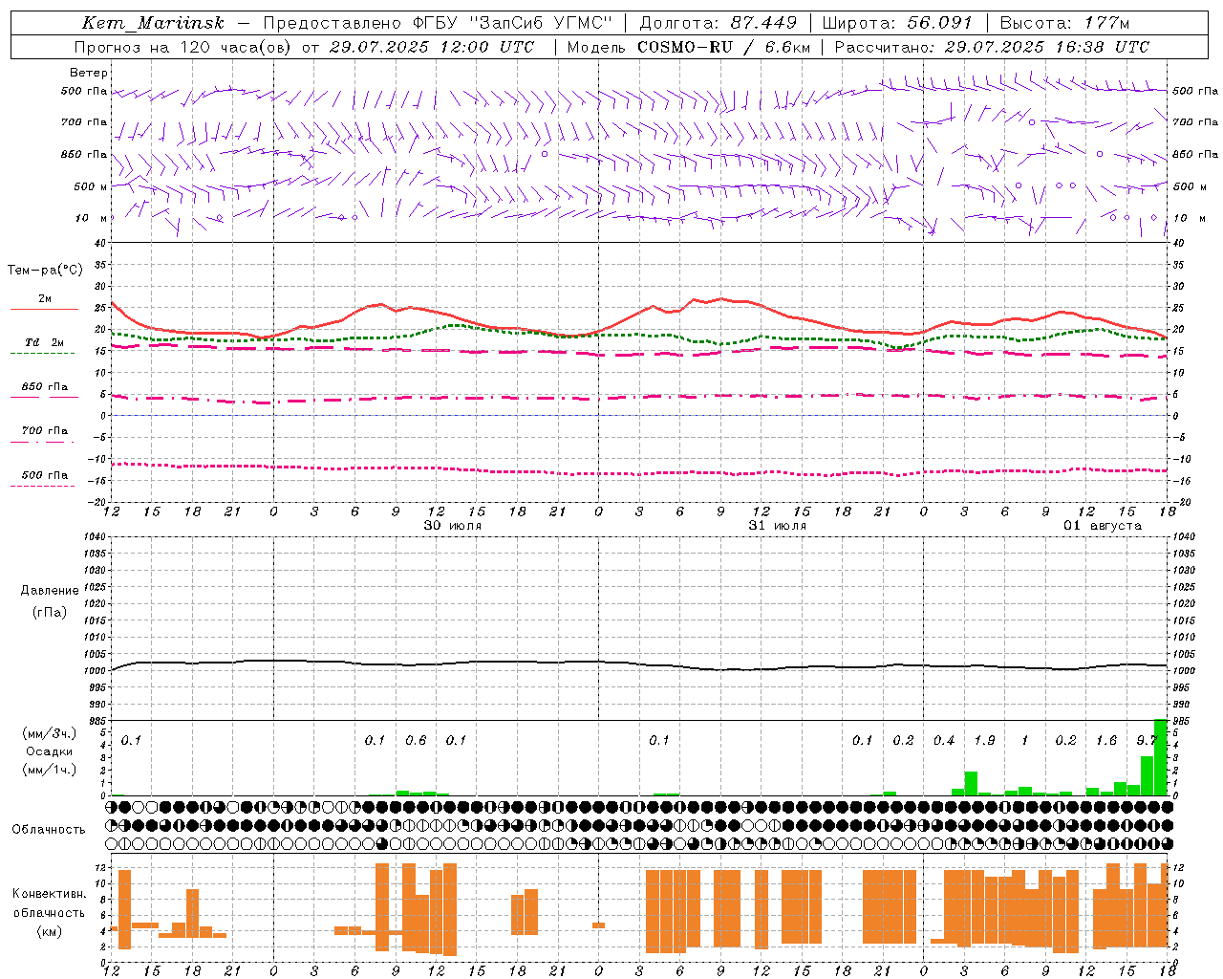Click the date label 01 августа
This screenshot has width=1223, height=979.
coord(1103,526)
